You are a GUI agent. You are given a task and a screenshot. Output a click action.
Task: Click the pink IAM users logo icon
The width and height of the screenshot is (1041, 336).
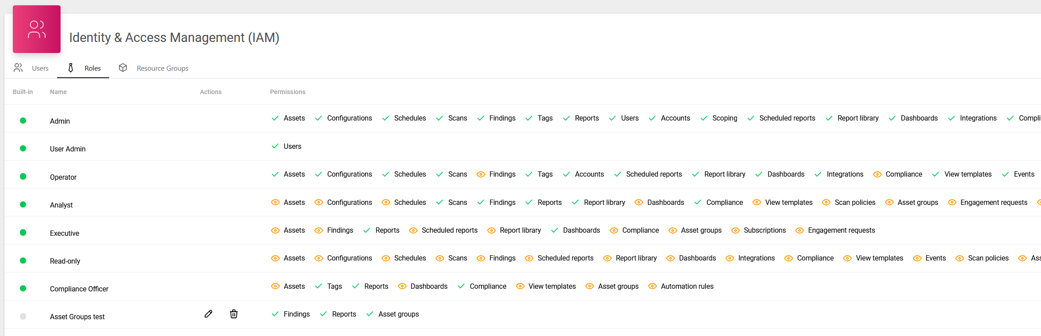(37, 29)
